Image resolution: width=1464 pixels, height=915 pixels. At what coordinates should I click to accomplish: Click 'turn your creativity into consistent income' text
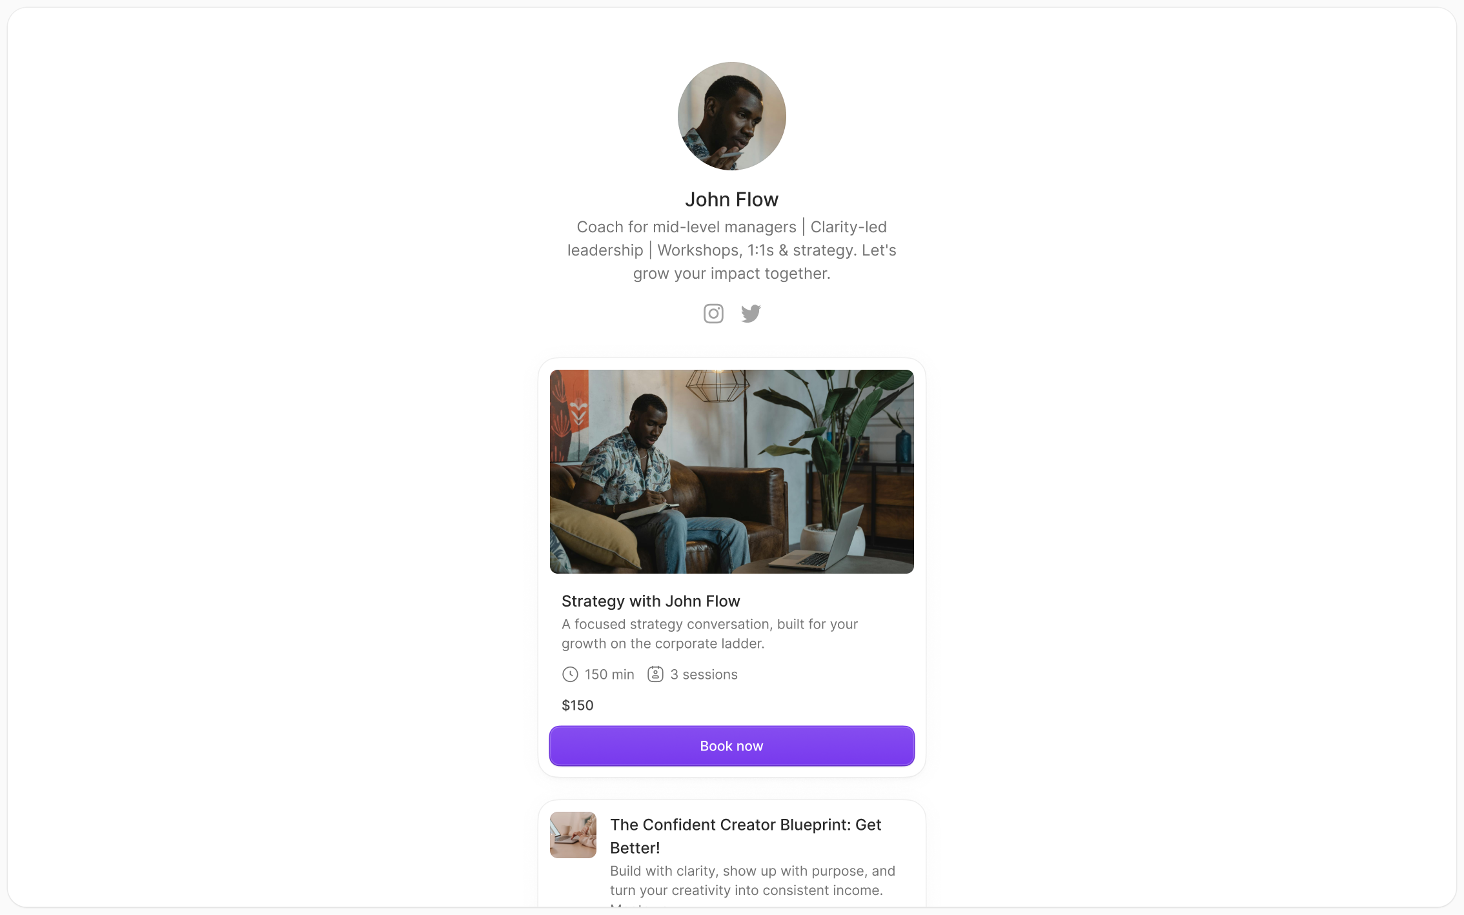point(746,890)
